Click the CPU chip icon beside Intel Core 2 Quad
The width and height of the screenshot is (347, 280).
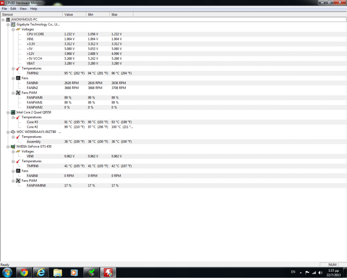[13, 112]
